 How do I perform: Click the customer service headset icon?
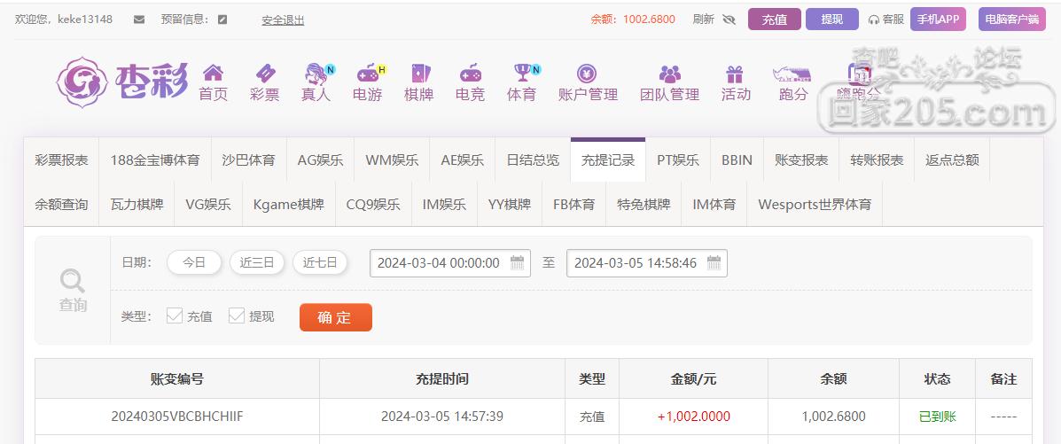[x=874, y=19]
